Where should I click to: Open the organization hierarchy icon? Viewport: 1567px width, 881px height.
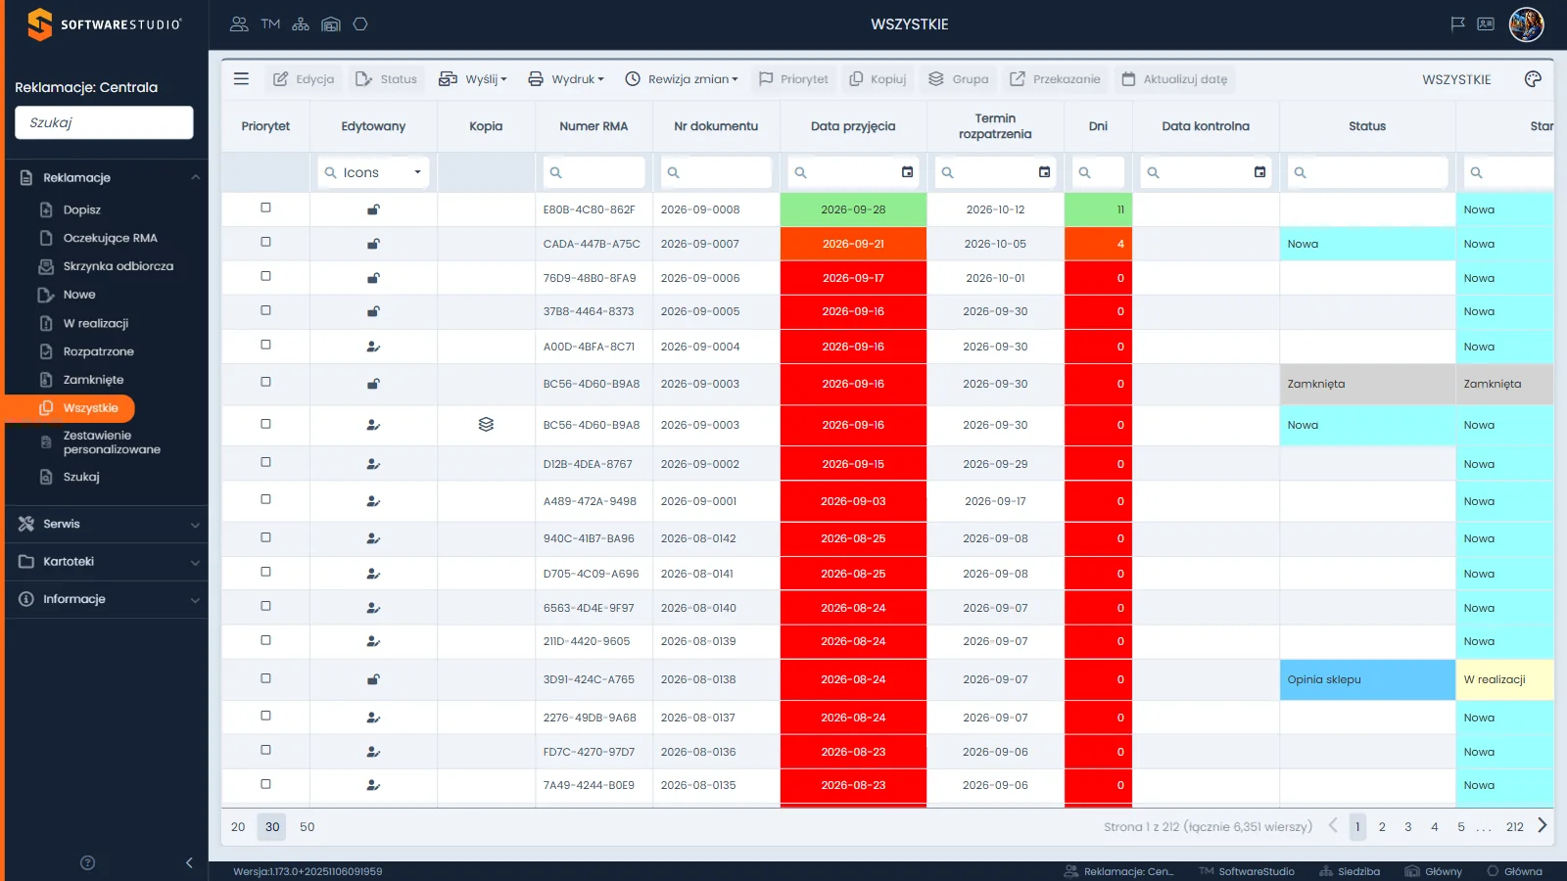[301, 24]
